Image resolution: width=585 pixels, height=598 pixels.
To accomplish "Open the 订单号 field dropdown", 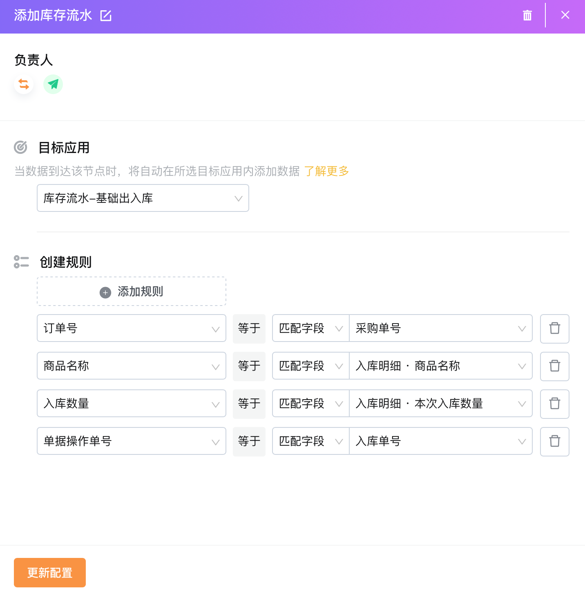I will pos(132,328).
